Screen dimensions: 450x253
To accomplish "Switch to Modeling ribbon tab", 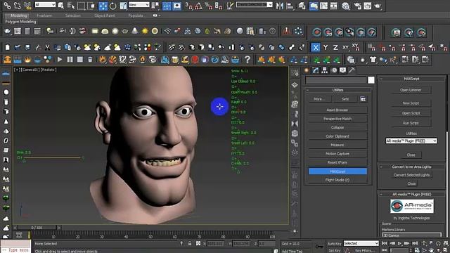I will (x=19, y=15).
